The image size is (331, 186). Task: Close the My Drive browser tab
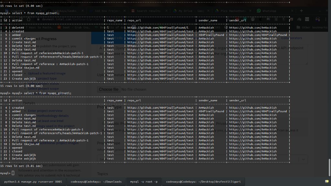[x=208, y=11]
